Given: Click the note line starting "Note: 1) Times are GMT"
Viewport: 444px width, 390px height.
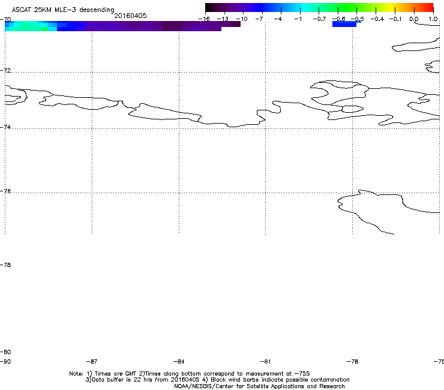Looking at the screenshot, I should pos(190,374).
